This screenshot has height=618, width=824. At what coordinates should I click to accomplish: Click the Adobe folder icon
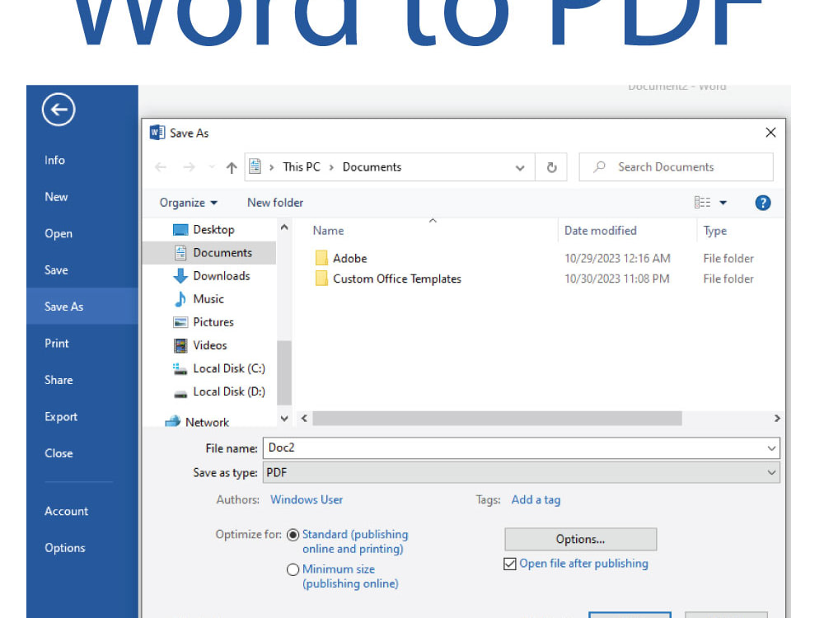(321, 258)
